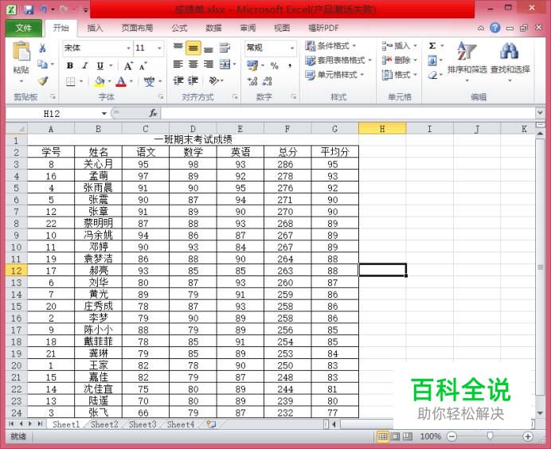Click the Save floppy disk icon

click(x=29, y=10)
